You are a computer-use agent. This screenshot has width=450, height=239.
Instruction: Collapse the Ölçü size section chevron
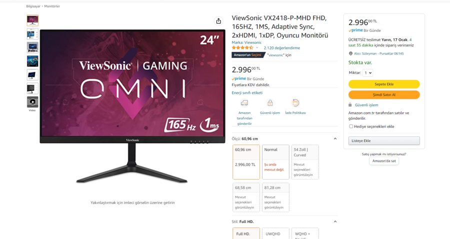click(335, 139)
